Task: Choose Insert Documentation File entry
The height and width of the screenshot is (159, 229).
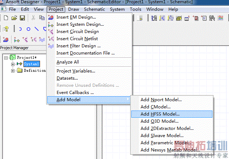Action: coord(89,53)
